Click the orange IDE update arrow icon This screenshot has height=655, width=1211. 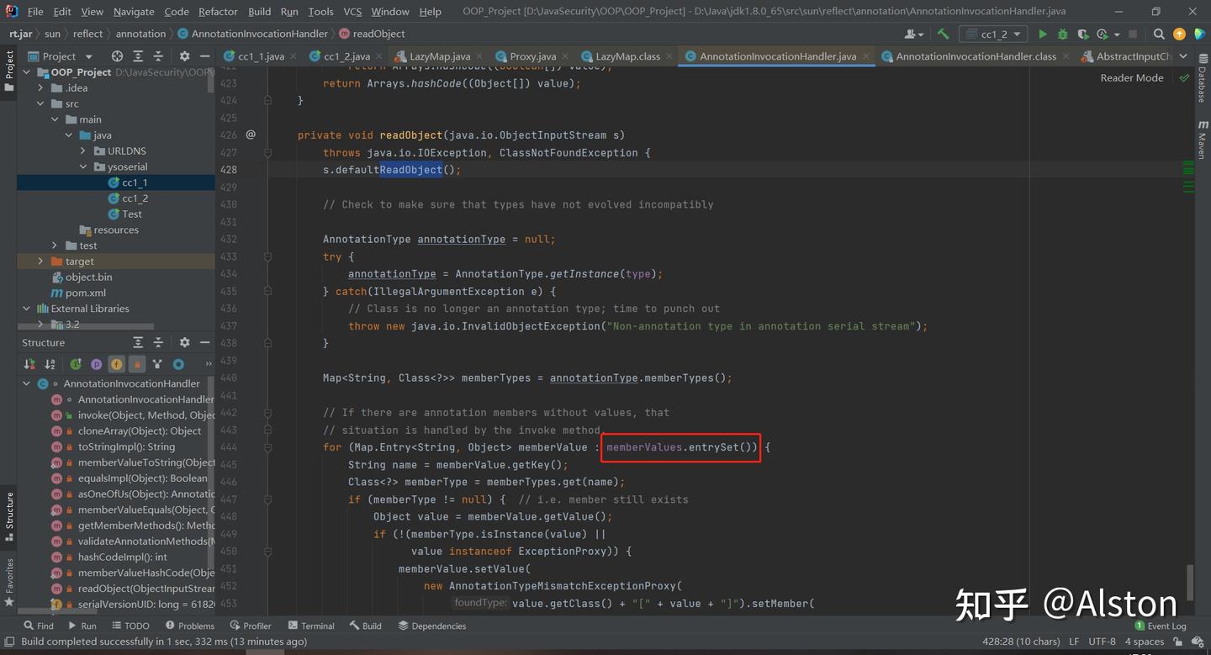(x=1179, y=34)
